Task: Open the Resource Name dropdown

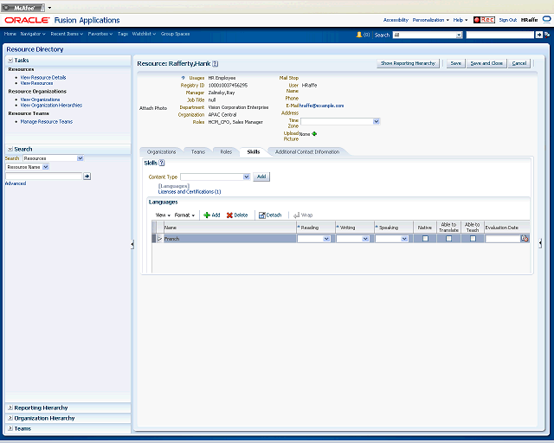Action: [x=46, y=167]
